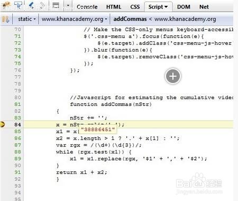The width and height of the screenshot is (238, 201).
Task: Click the '}).blur(function(e){' code line
Action: tap(118, 50)
